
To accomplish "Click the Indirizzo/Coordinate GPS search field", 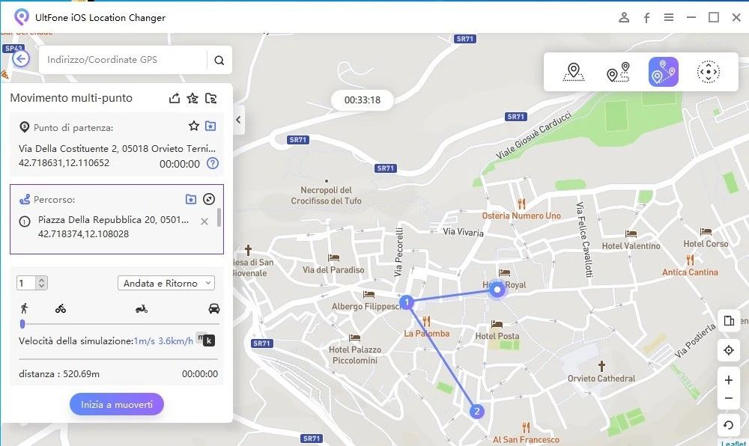I will [x=120, y=60].
